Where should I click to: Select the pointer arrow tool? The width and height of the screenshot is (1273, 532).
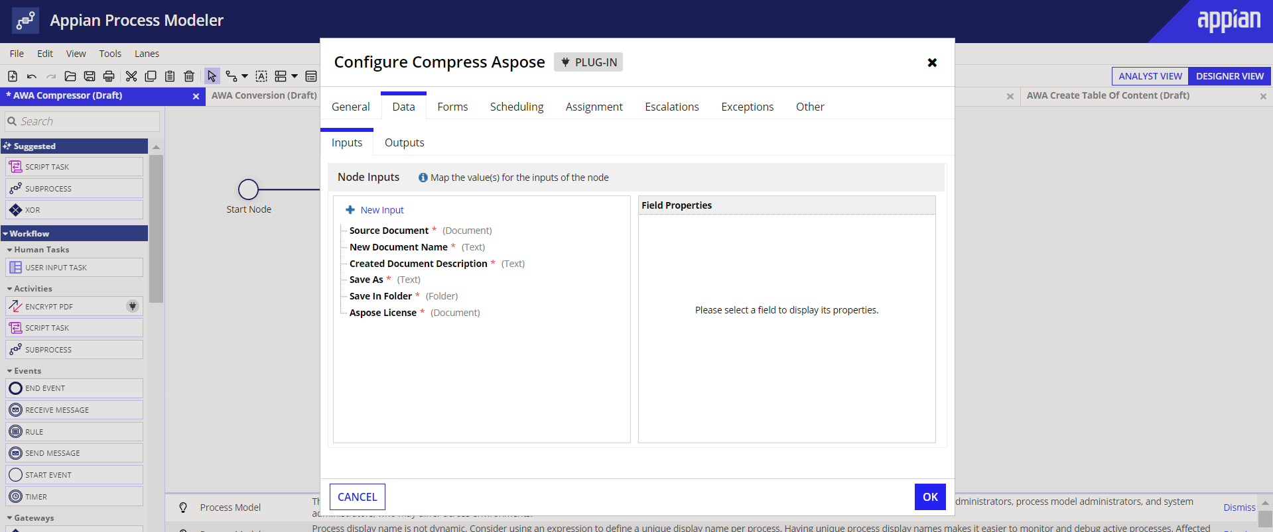pyautogui.click(x=212, y=76)
